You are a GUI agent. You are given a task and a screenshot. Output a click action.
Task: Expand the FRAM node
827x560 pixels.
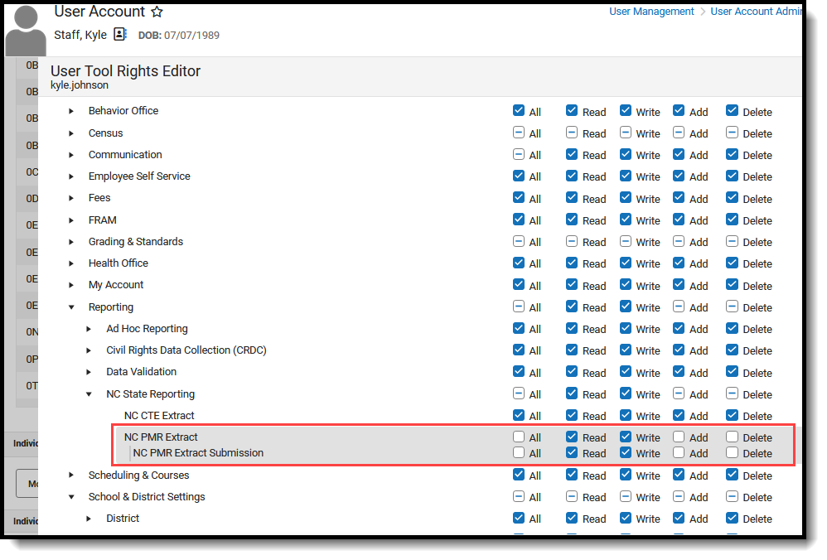point(71,220)
